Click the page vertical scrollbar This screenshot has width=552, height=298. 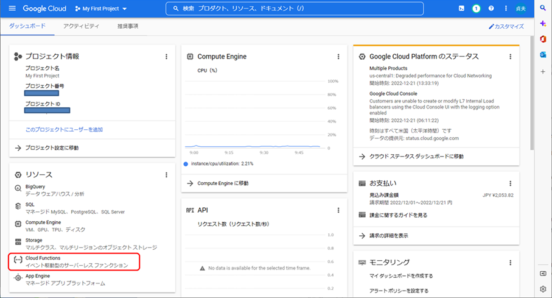(x=533, y=91)
